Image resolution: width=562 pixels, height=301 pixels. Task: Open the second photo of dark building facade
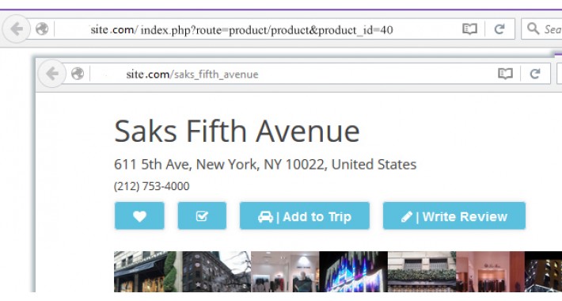[216, 272]
